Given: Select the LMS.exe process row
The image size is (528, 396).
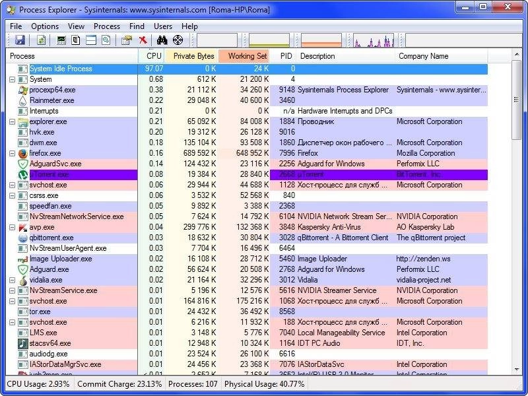Looking at the screenshot, I should point(247,333).
